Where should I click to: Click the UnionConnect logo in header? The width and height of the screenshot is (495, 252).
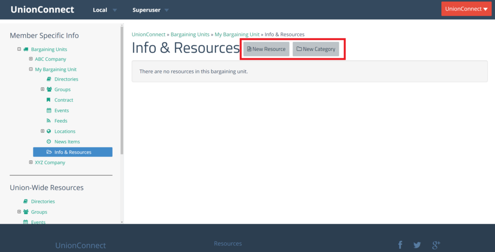(43, 10)
